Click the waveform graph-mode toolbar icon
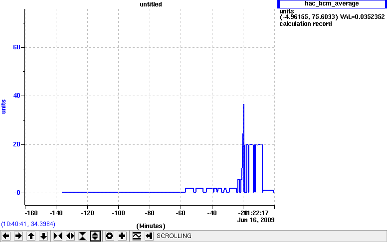Screen dimensions: 387x242 click(x=137, y=236)
